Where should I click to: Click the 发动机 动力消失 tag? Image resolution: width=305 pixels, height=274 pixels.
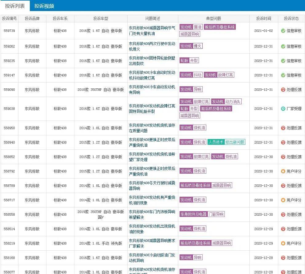click(226, 102)
